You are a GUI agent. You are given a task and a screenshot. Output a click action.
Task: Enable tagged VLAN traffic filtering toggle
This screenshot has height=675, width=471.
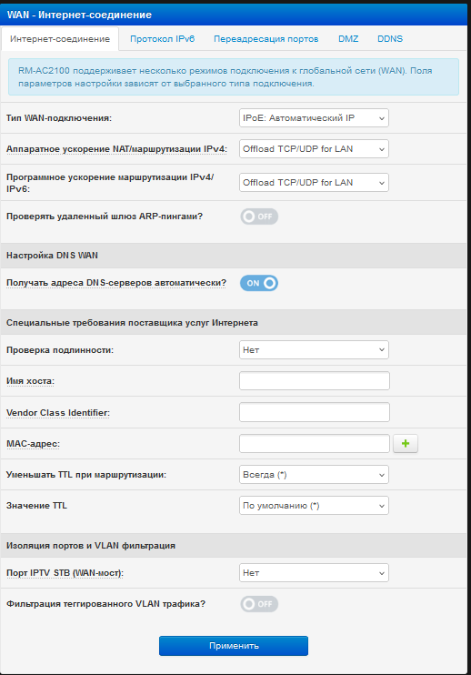259,604
